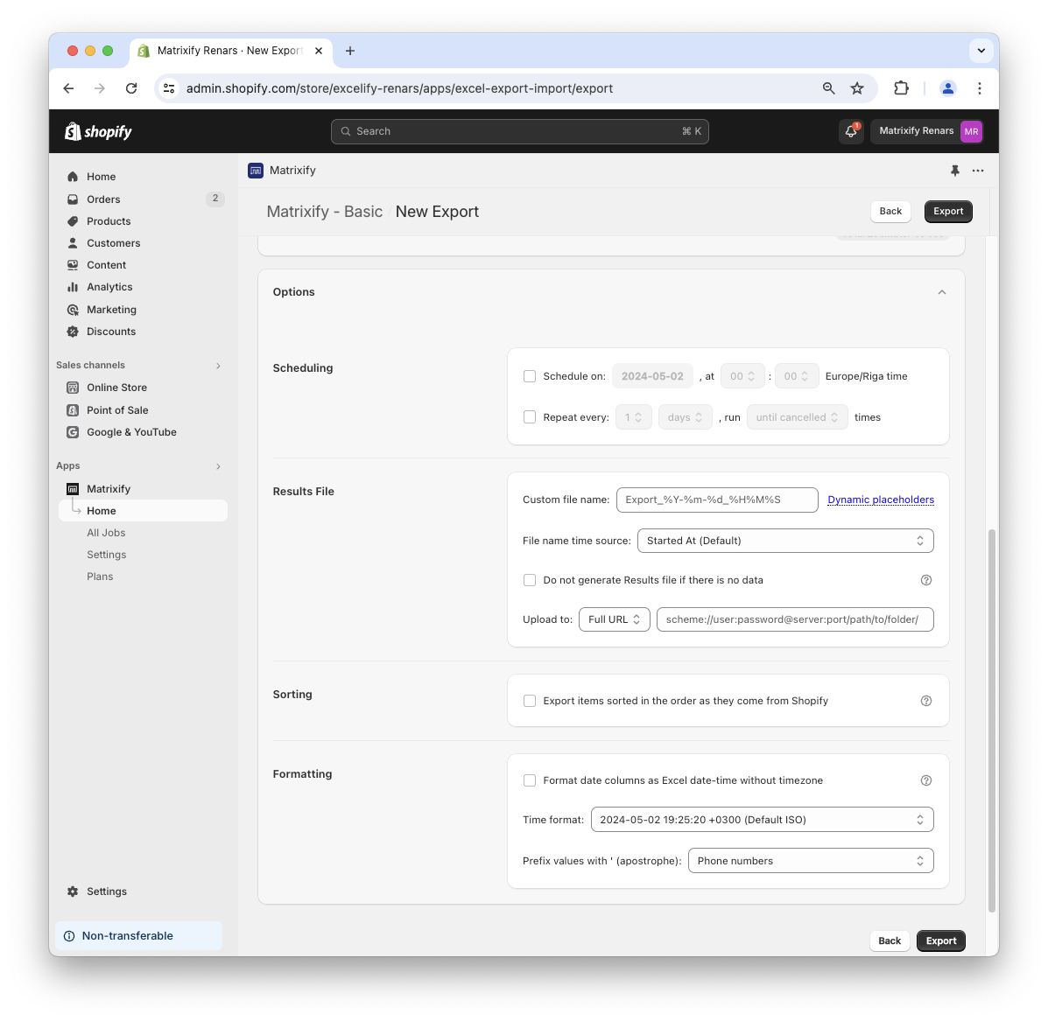Open the Time format dropdown

762,820
